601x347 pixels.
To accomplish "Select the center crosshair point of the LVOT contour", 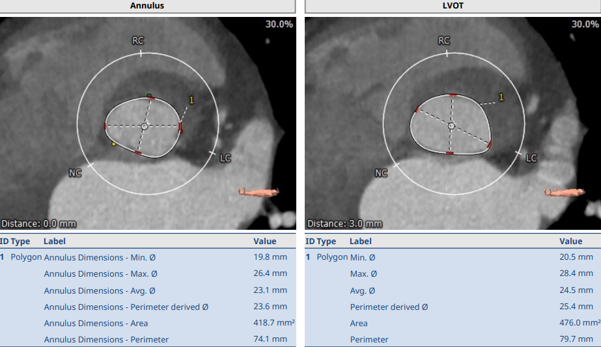I will [x=451, y=125].
